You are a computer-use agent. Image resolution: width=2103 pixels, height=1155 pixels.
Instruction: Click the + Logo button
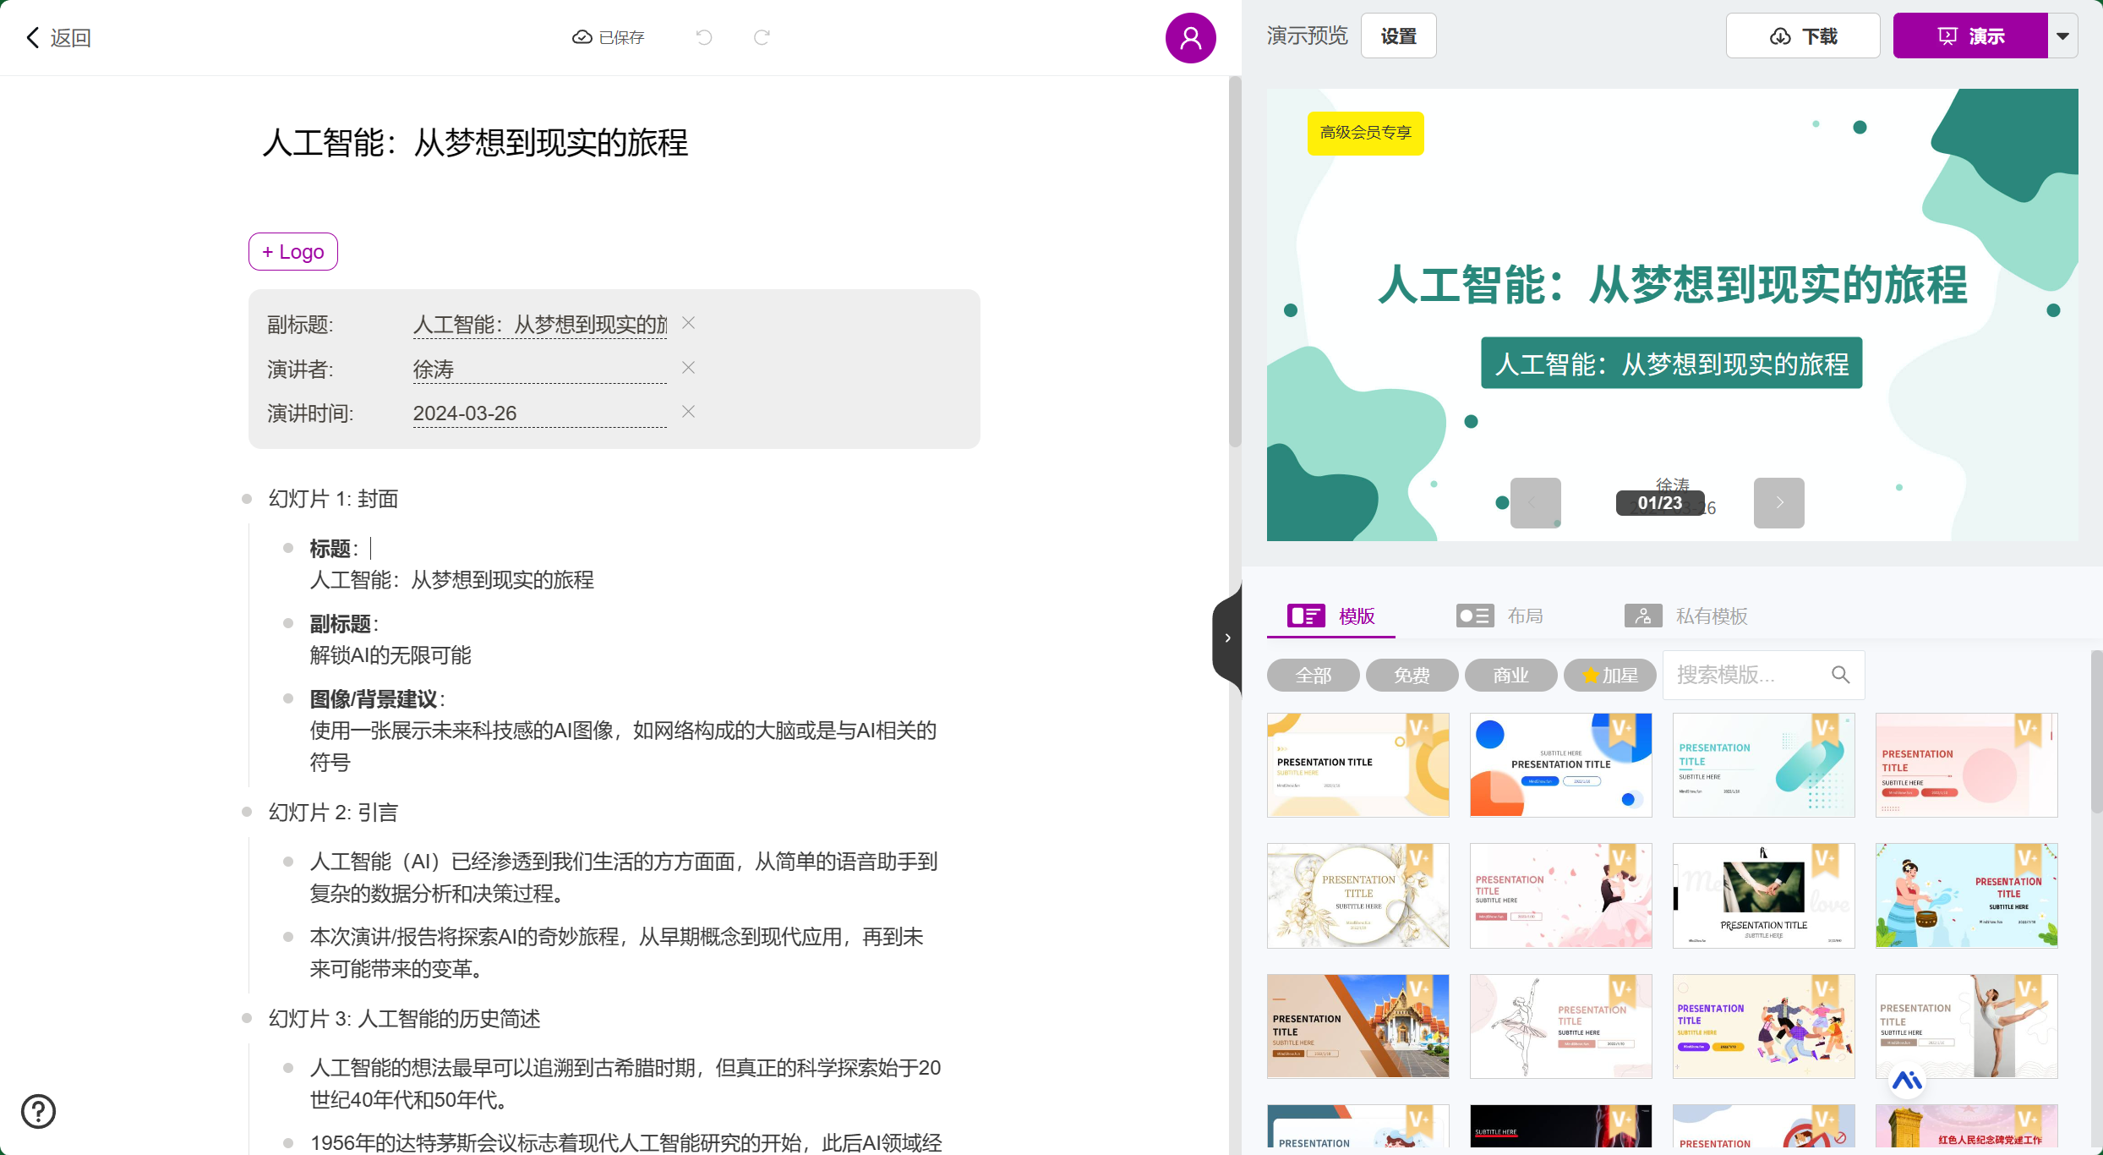[x=292, y=251]
